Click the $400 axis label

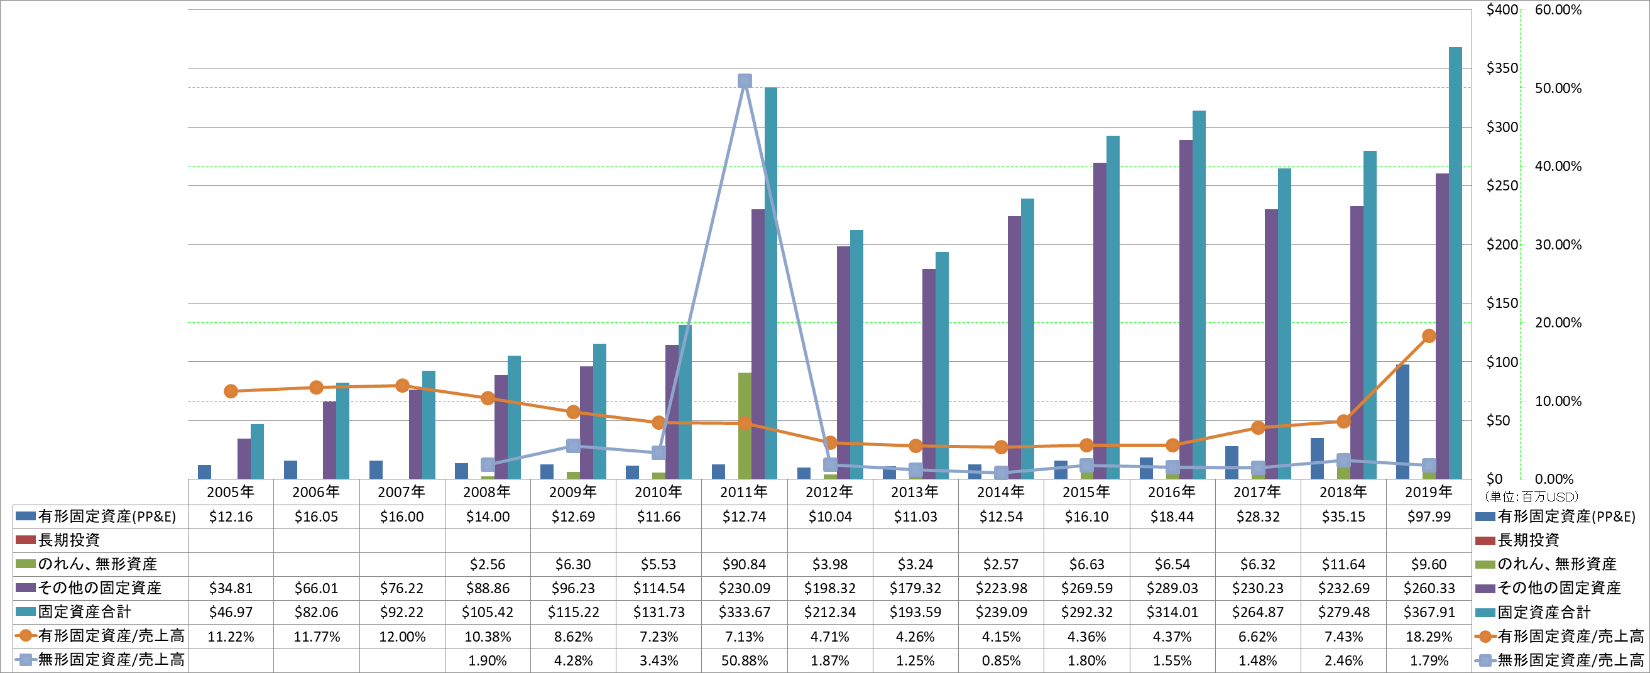[x=1502, y=9]
